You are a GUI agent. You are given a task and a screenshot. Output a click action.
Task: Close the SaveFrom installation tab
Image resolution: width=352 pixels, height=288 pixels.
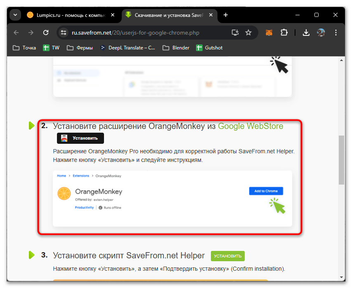pos(211,15)
